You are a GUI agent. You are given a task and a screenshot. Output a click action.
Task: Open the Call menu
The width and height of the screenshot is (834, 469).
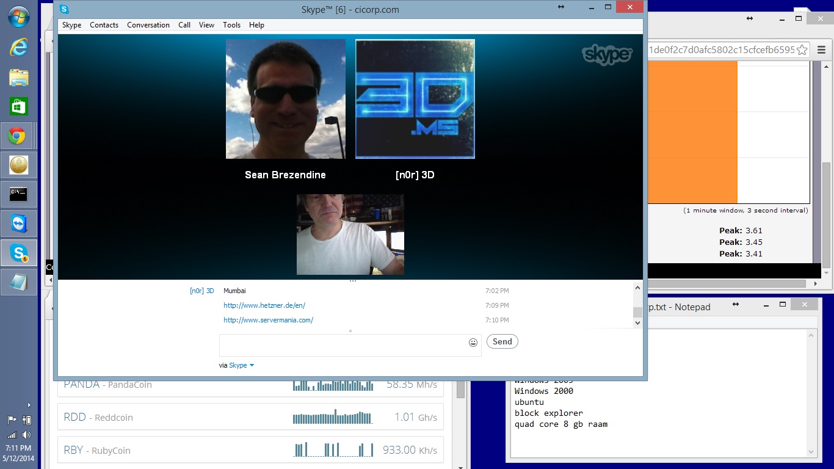coord(184,25)
